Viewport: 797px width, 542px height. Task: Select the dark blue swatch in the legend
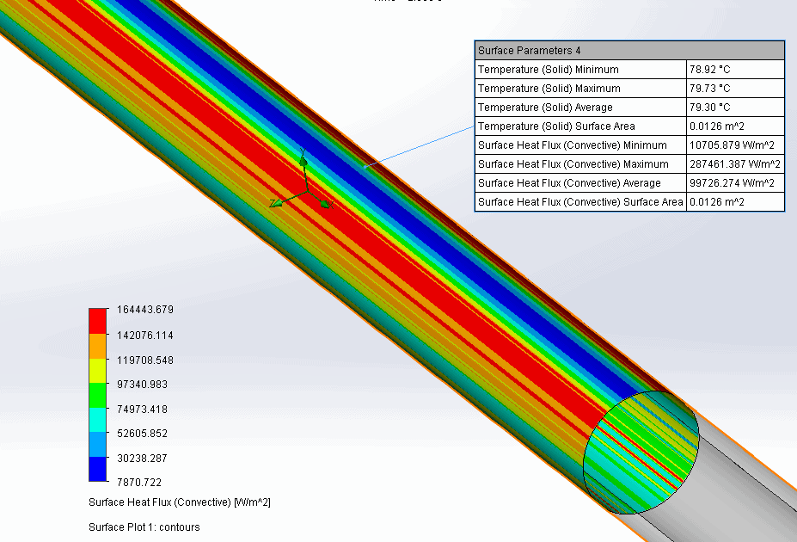point(98,469)
